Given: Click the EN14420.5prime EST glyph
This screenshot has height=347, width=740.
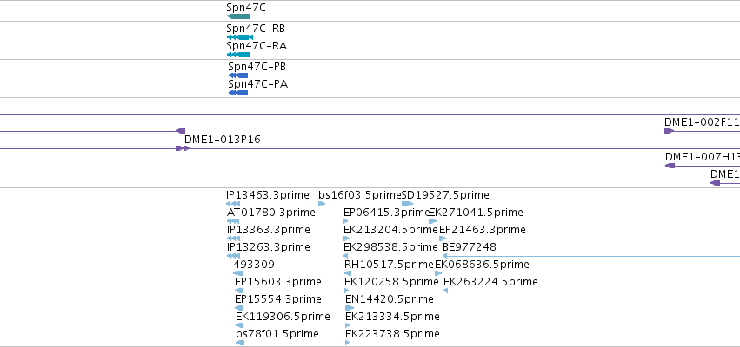Looking at the screenshot, I should 350,308.
